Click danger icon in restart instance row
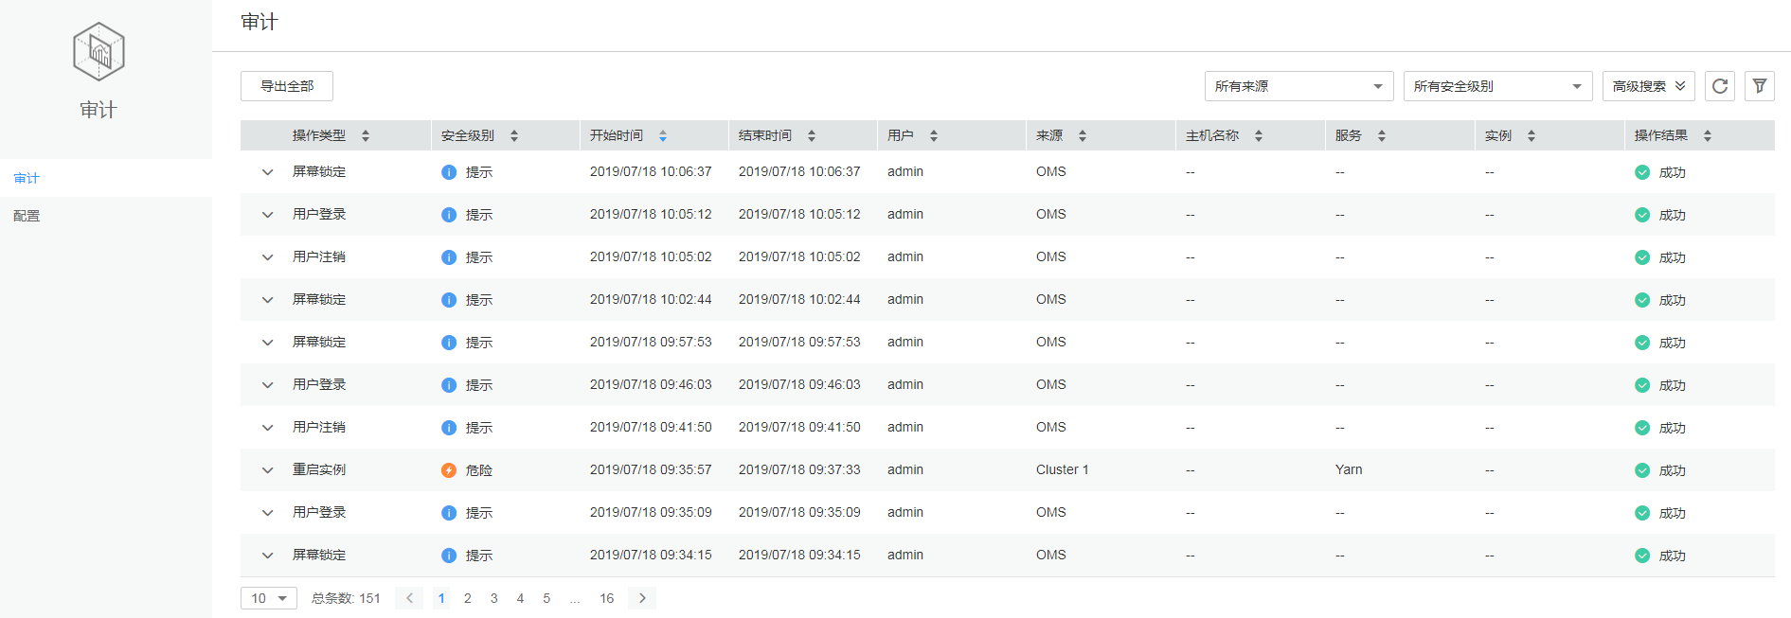This screenshot has height=618, width=1791. pos(449,470)
